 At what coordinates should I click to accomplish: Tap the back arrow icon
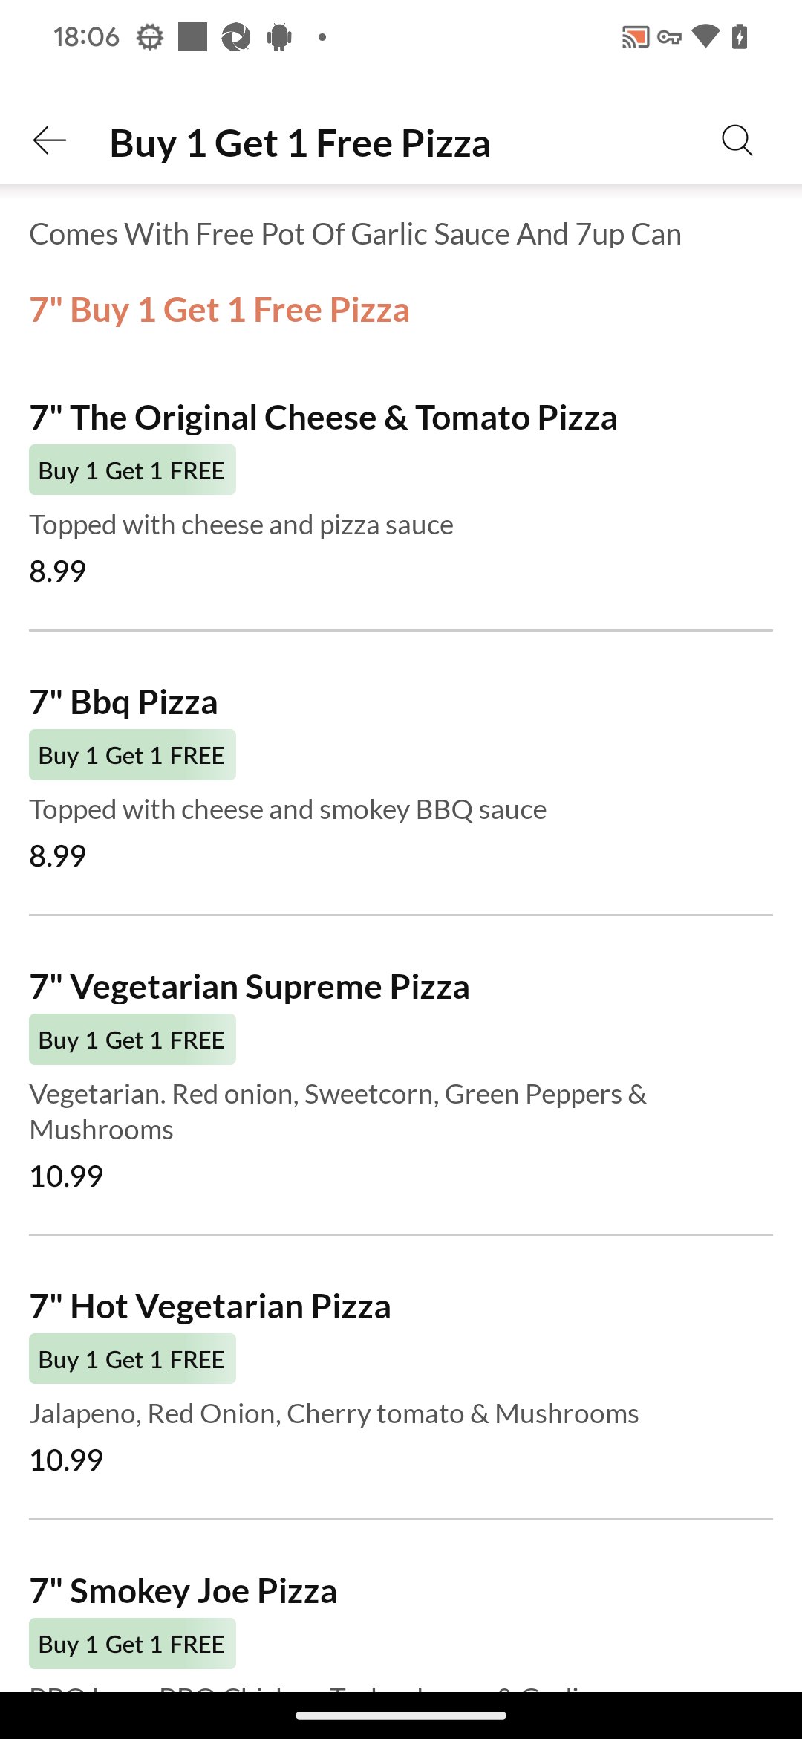click(x=50, y=140)
